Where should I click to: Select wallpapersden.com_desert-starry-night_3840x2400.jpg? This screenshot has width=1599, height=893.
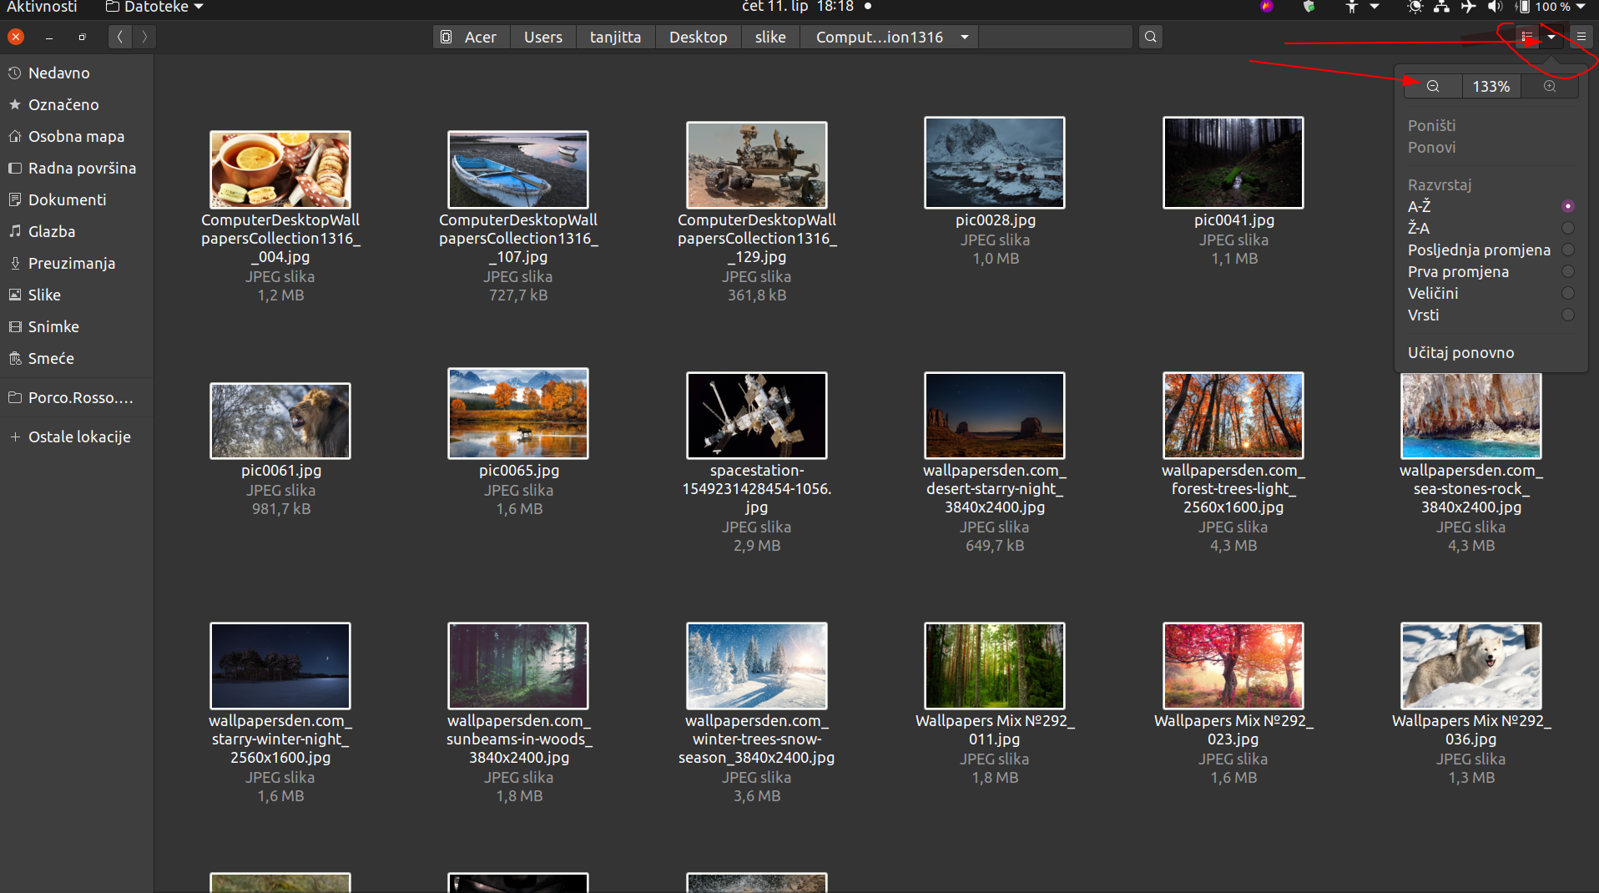click(x=995, y=415)
